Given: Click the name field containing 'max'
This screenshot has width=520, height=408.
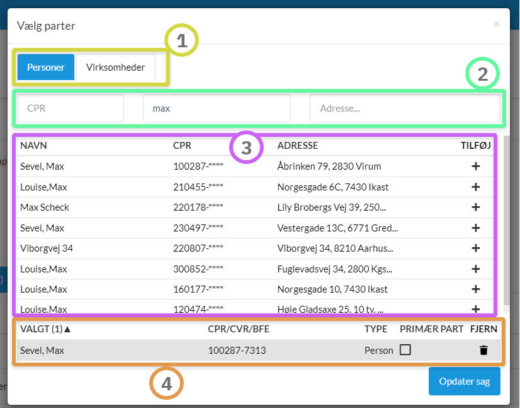Looking at the screenshot, I should point(217,108).
